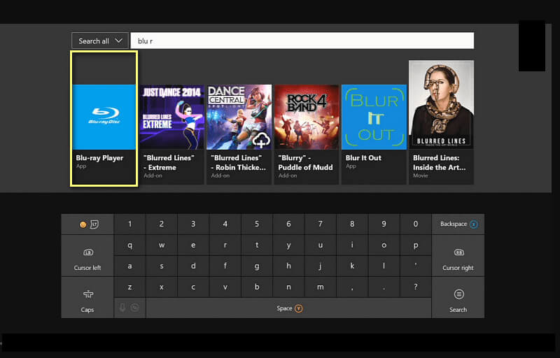Tap the s key

[162, 266]
